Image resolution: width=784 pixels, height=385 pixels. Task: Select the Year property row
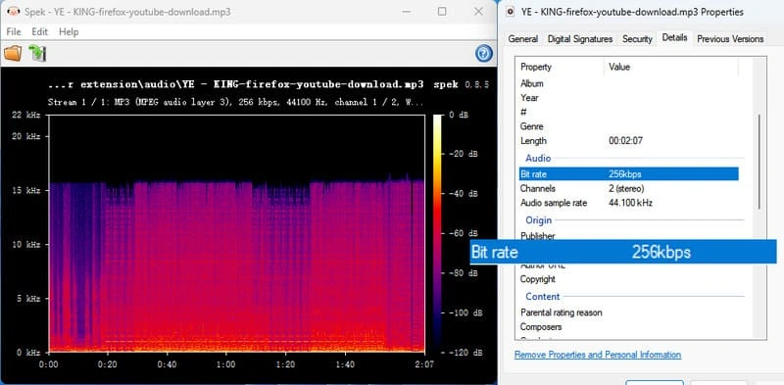628,98
